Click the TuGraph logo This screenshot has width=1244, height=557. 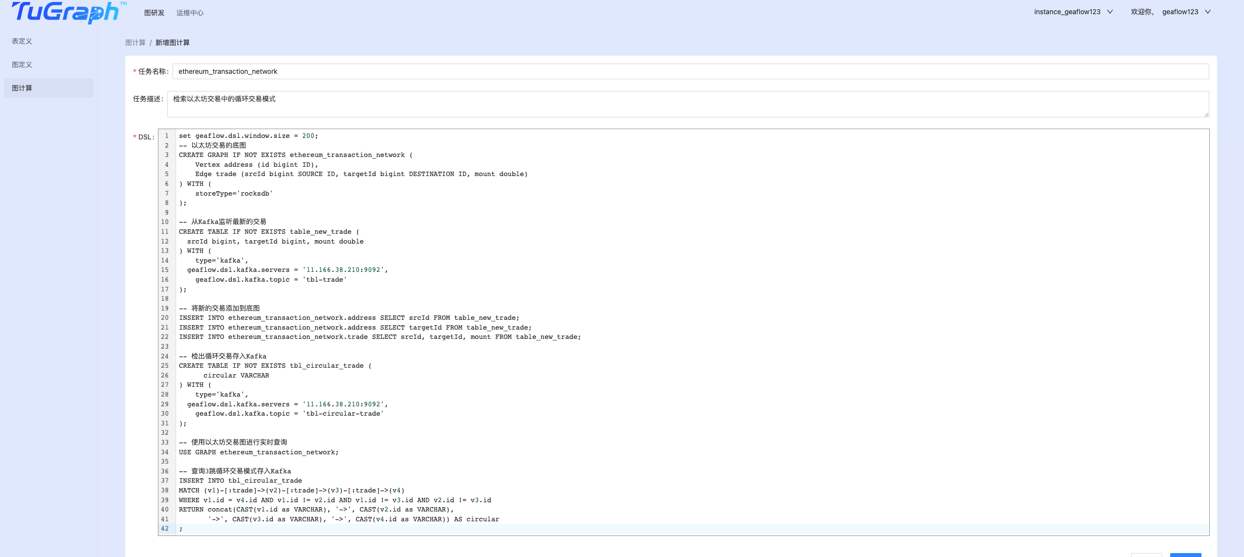[68, 12]
